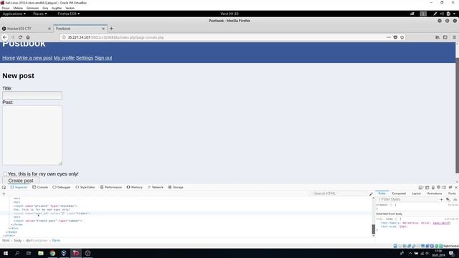Viewport: 459px width, 258px height.
Task: Open the Memory devtools tab
Action: coord(134,187)
